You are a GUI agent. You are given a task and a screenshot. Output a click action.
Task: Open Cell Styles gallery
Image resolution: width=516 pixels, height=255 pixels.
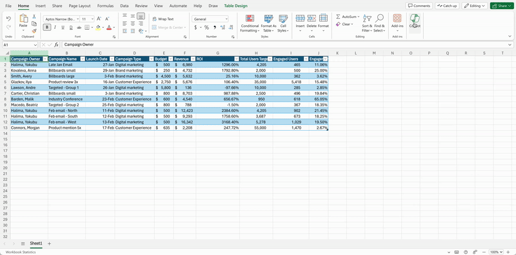point(283,23)
